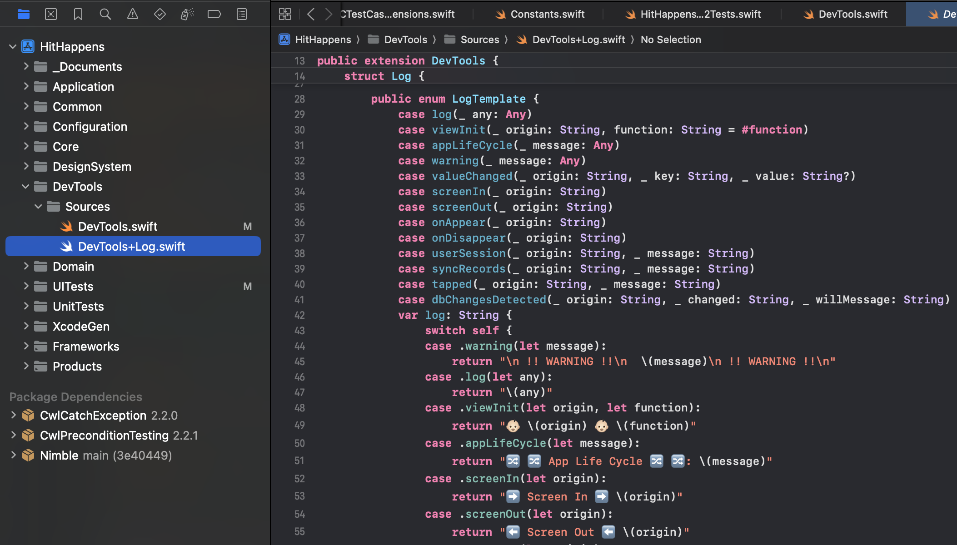The height and width of the screenshot is (545, 957).
Task: Open the Issue navigator warning icon
Action: (133, 14)
